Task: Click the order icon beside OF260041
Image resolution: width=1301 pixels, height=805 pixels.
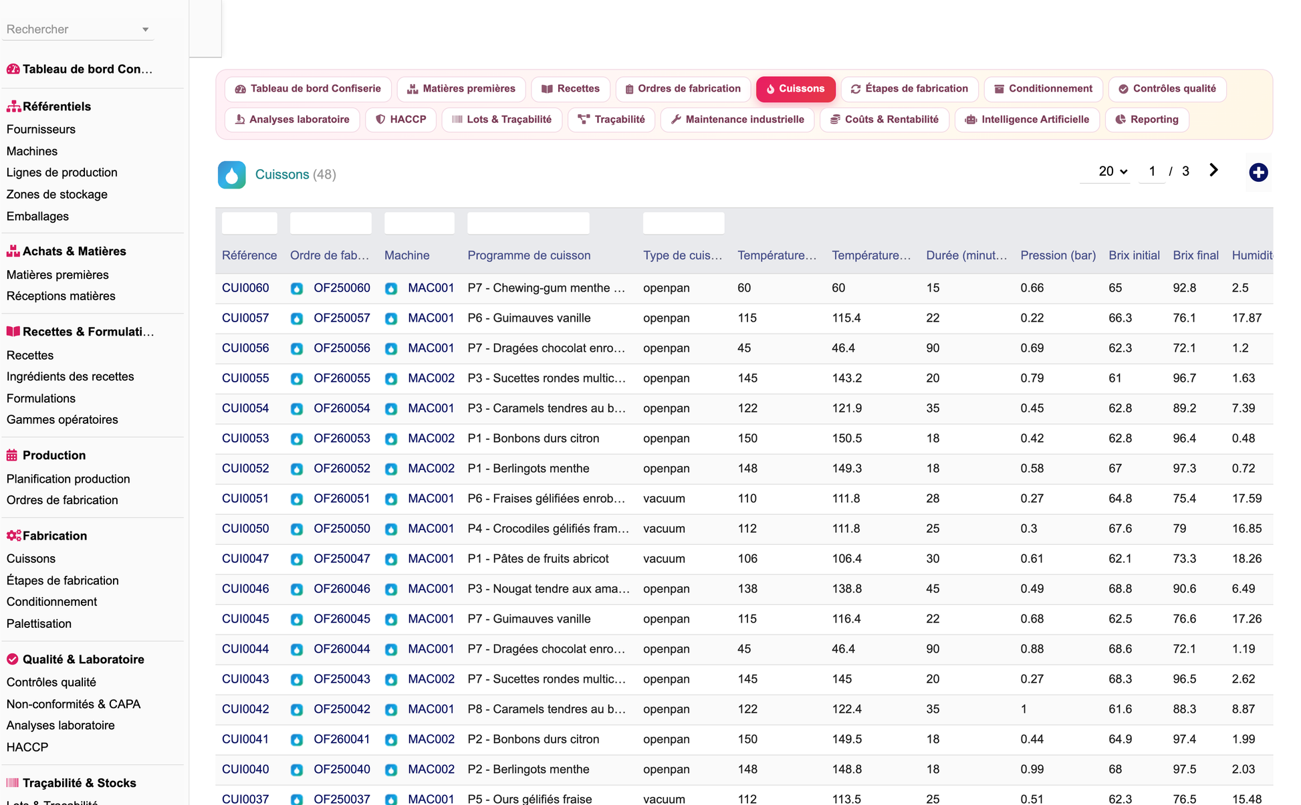Action: click(297, 740)
